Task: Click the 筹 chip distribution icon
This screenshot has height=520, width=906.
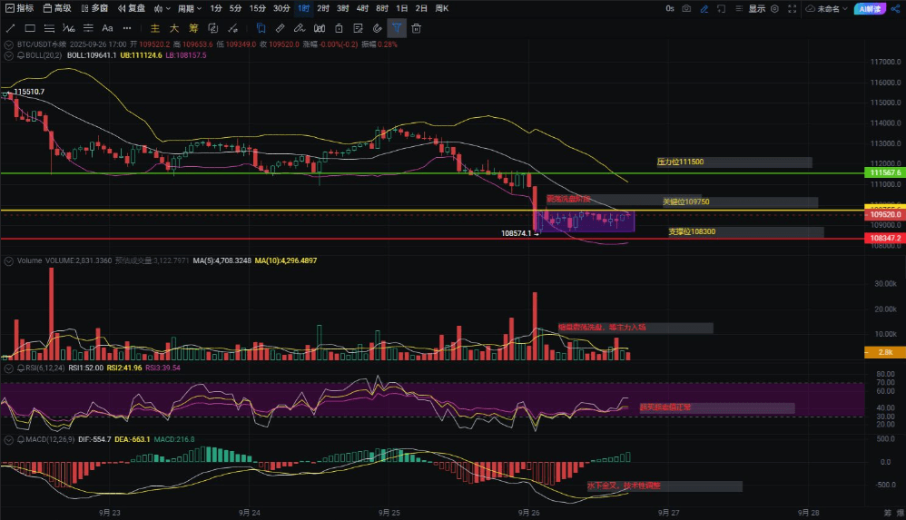Action: 193,28
